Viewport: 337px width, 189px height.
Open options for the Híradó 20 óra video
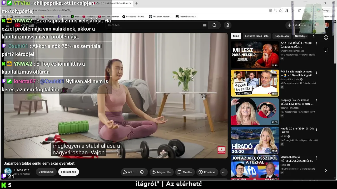pyautogui.click(x=316, y=129)
